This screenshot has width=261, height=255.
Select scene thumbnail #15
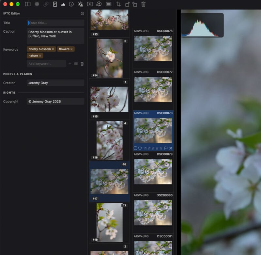pos(109,100)
